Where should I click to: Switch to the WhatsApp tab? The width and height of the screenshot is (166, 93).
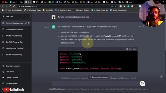click(51, 2)
